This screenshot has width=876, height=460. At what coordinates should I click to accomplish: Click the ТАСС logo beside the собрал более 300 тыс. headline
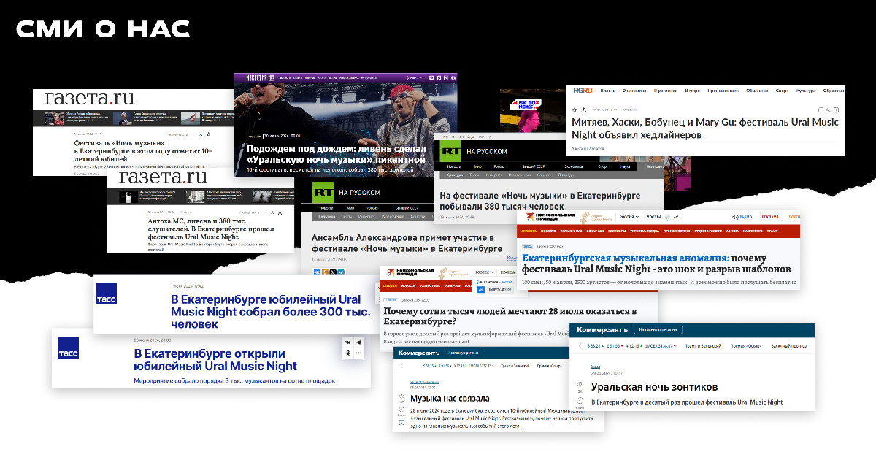(107, 294)
